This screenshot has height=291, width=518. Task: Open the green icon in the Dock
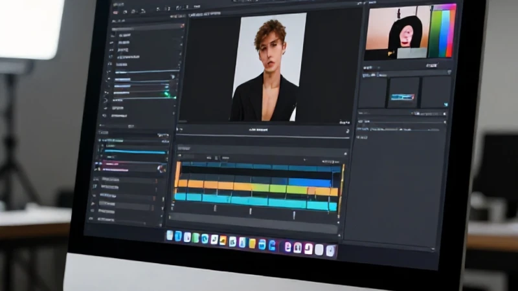pos(196,238)
